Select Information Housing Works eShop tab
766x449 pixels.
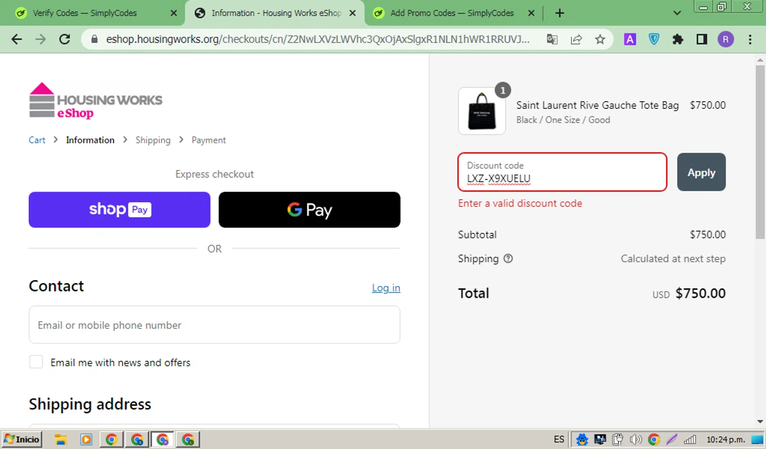tap(276, 13)
